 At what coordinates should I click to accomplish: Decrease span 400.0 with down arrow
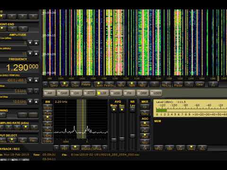point(30,80)
